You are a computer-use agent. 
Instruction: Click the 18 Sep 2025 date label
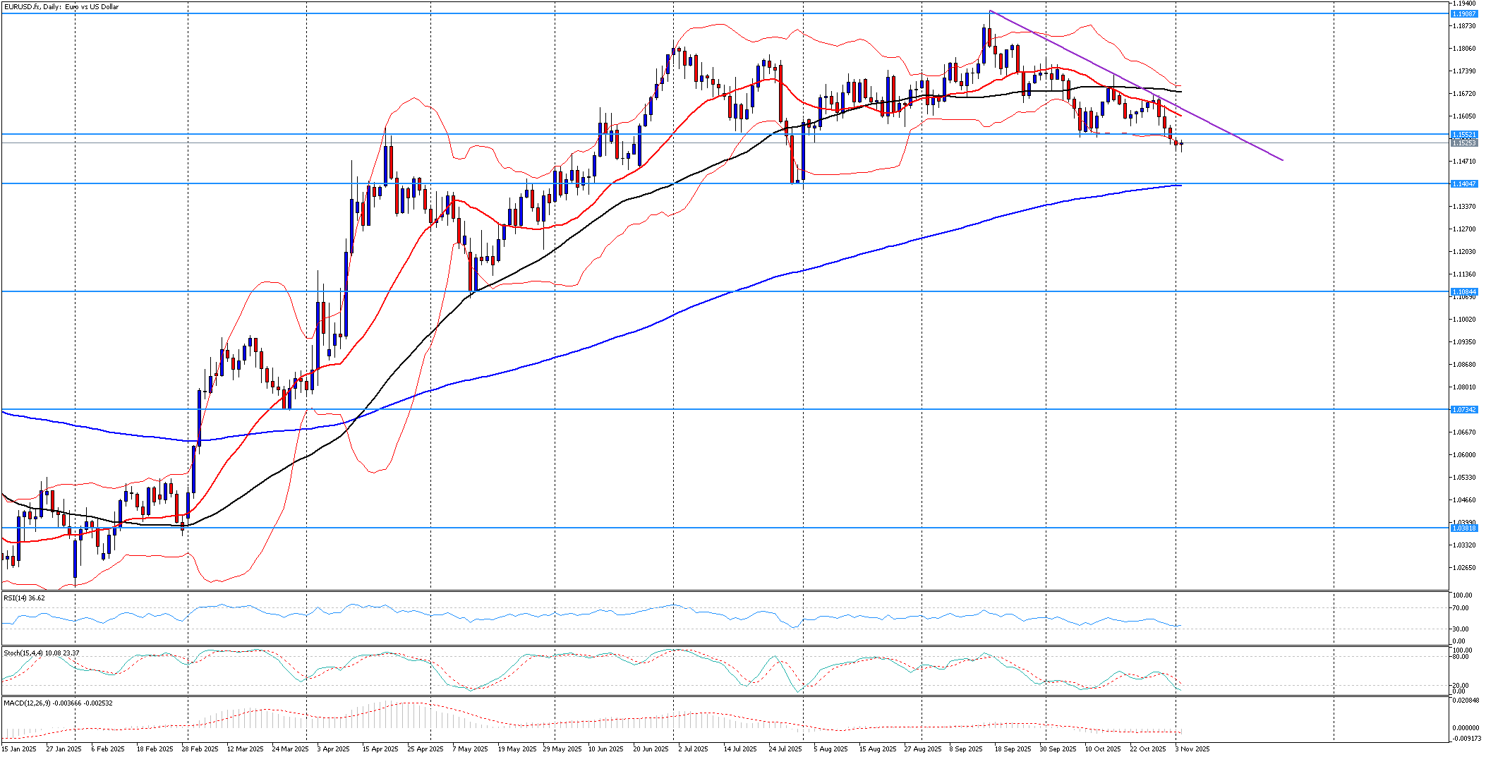(x=1013, y=749)
